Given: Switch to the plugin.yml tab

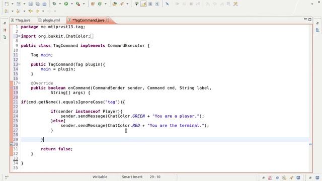Looking at the screenshot, I should [49, 20].
